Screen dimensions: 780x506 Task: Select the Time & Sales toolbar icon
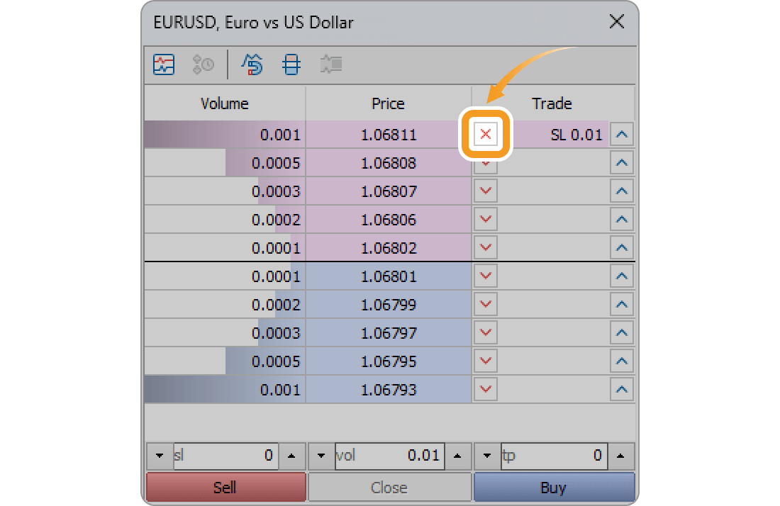pyautogui.click(x=203, y=64)
